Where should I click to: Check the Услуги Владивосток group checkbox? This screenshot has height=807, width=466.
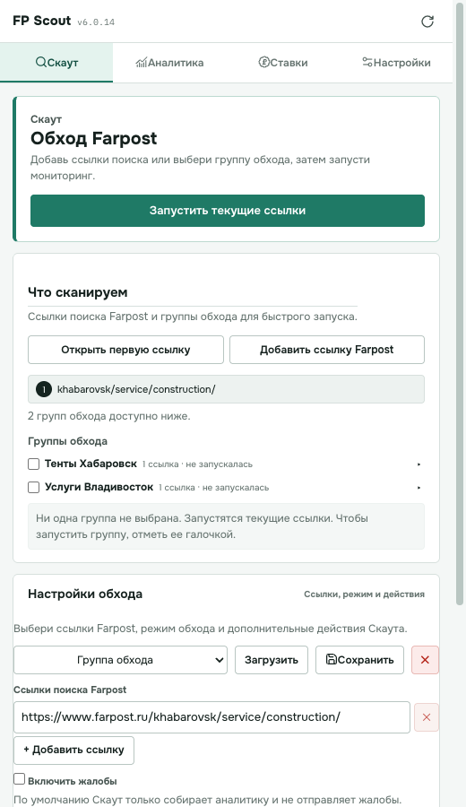[33, 488]
